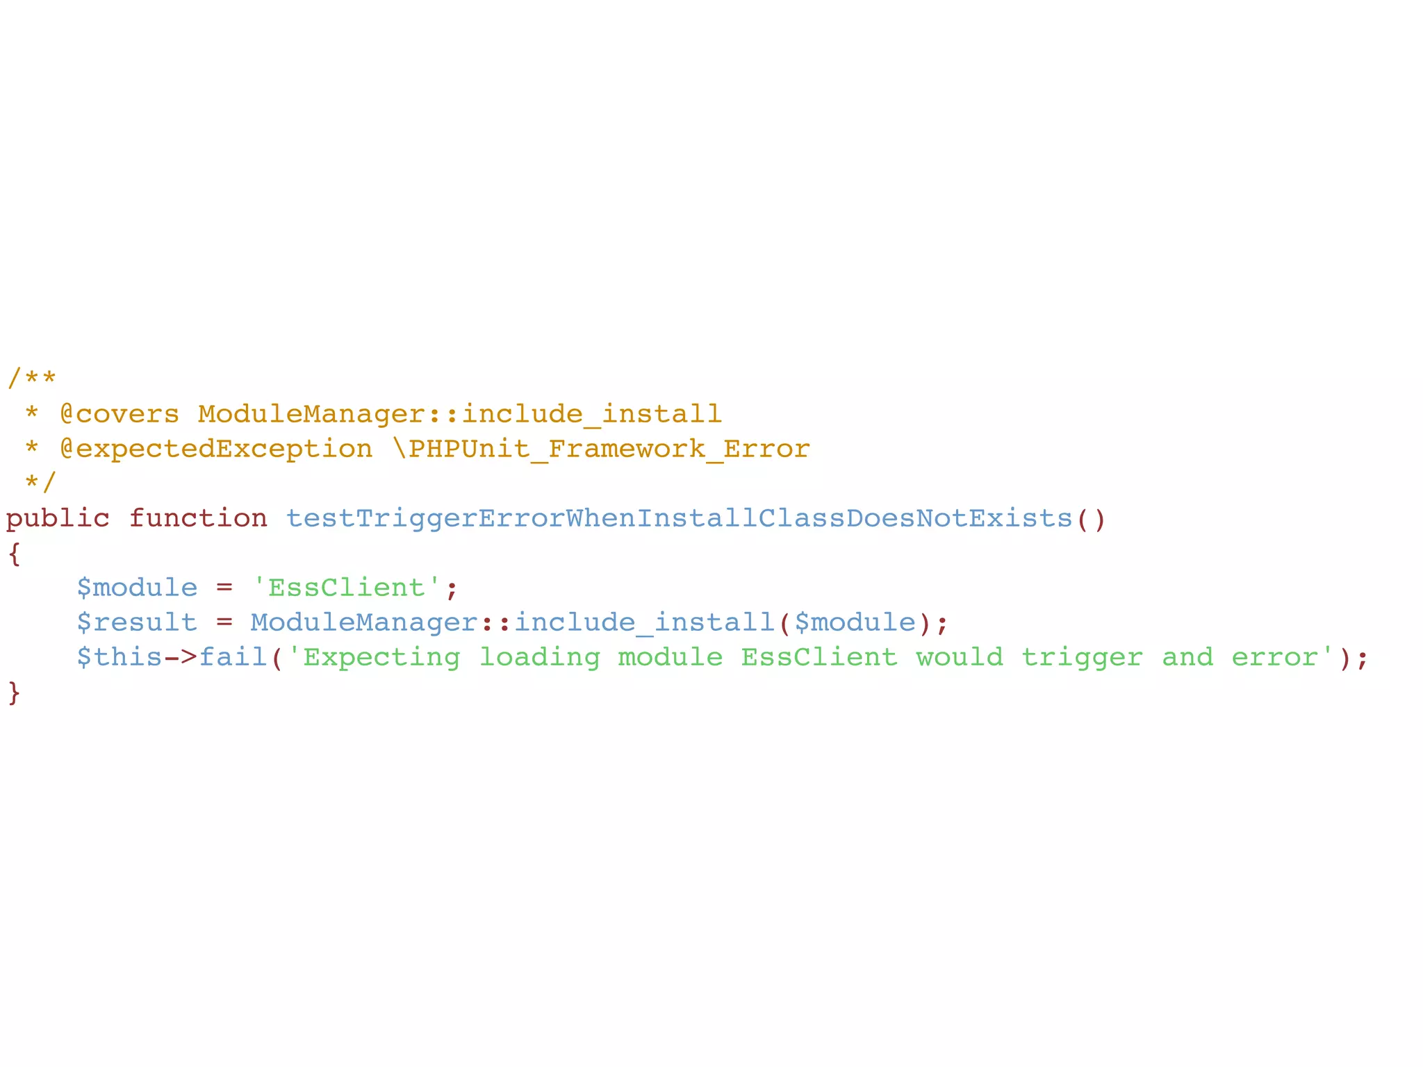Click the 'EssClient' string literal

coord(347,588)
